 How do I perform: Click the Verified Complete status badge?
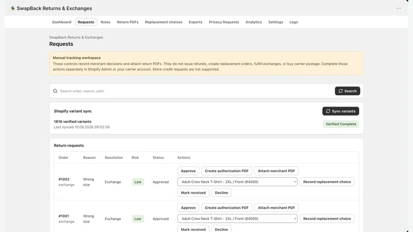[341, 124]
